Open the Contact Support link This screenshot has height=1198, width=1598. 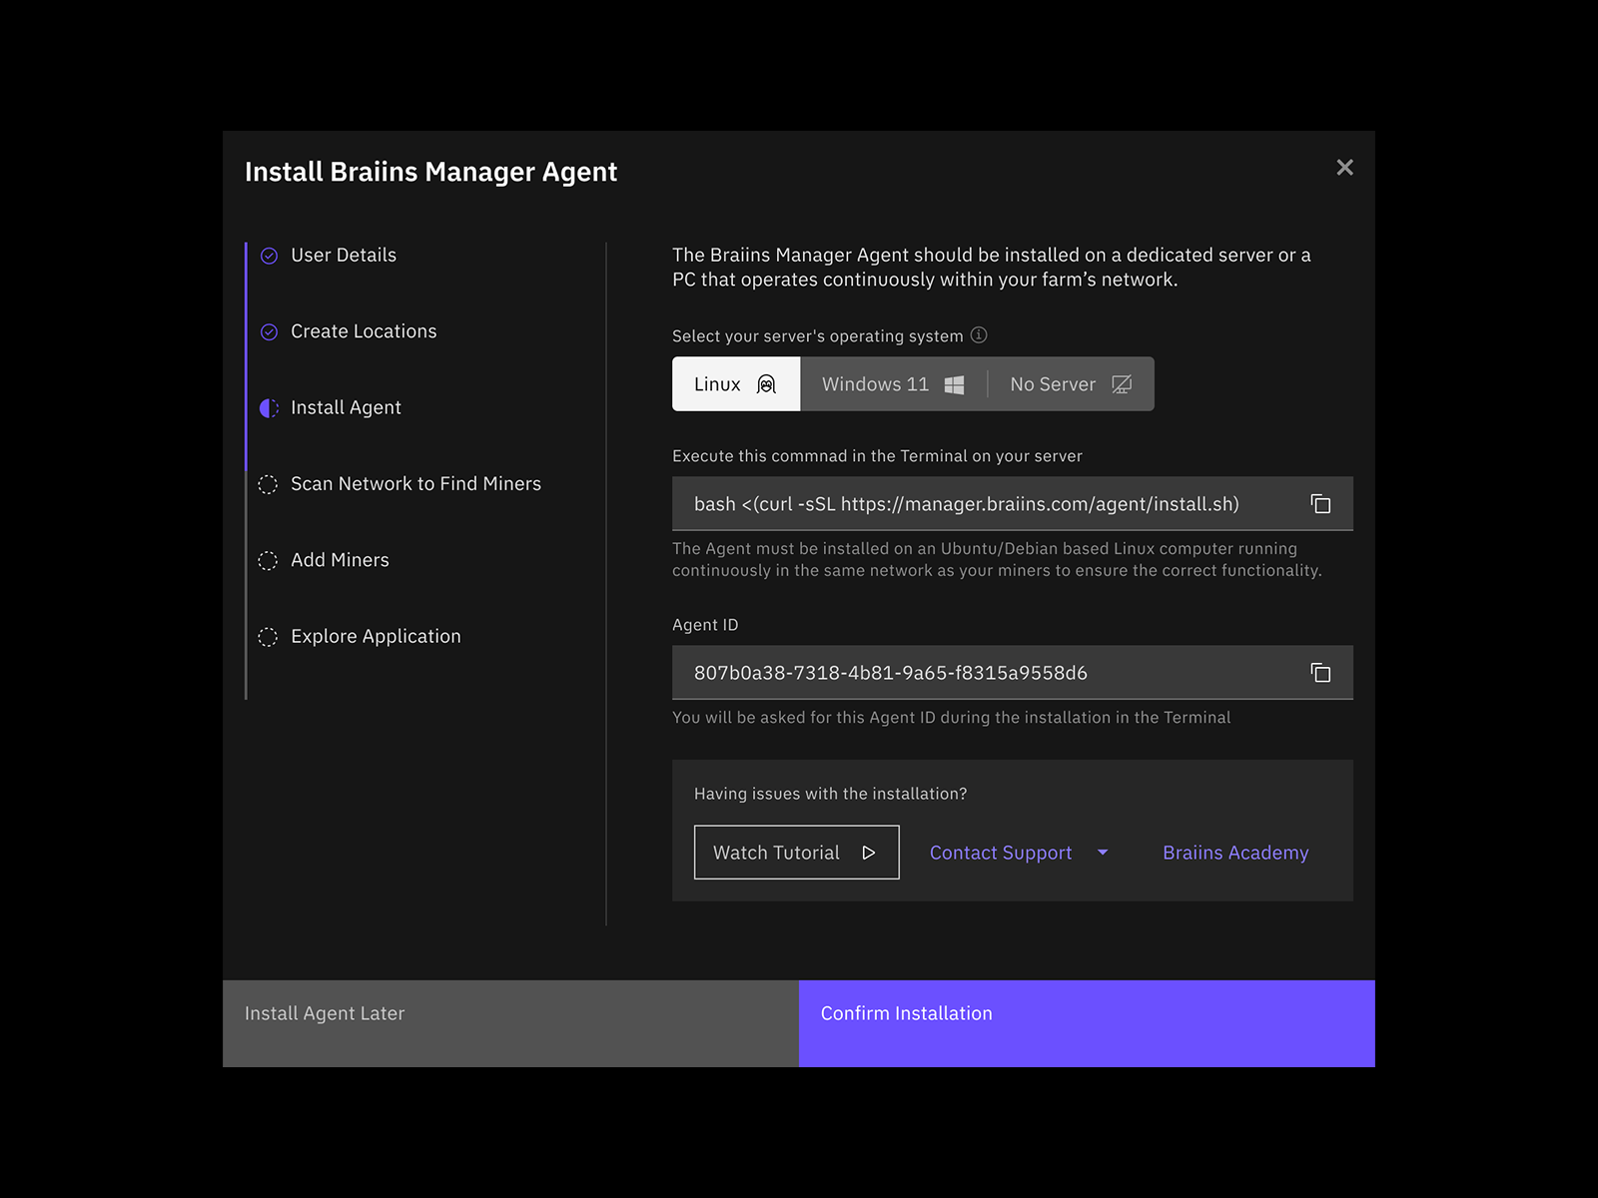coord(1000,853)
